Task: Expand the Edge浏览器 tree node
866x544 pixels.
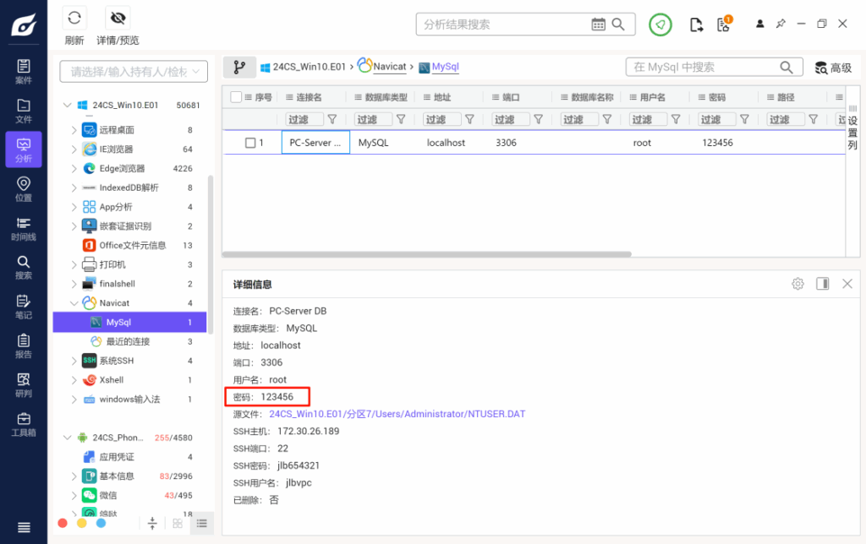Action: coord(74,169)
